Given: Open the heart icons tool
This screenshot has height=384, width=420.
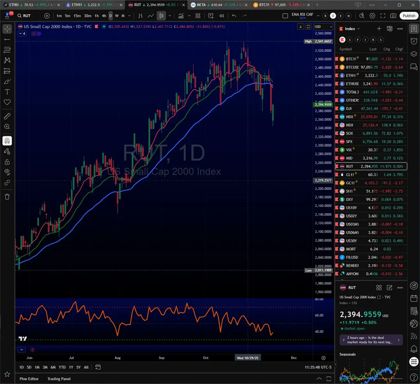Looking at the screenshot, I should pyautogui.click(x=7, y=102).
